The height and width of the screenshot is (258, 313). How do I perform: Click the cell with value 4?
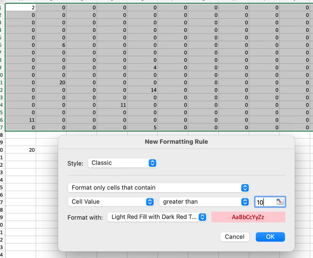[142, 68]
